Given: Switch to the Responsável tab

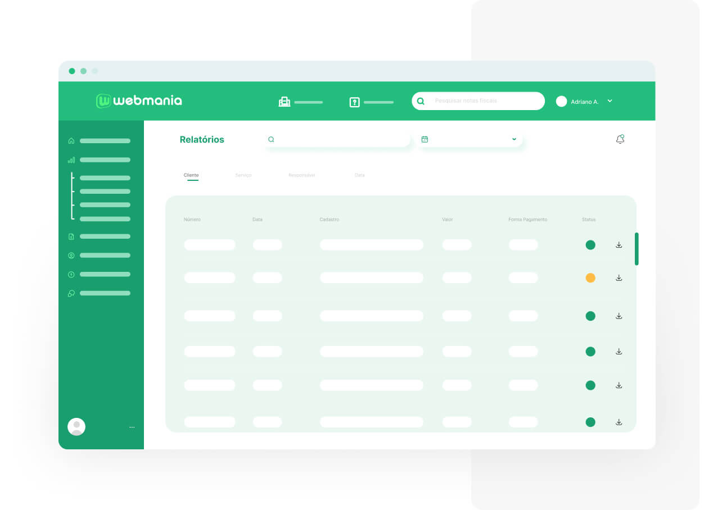Looking at the screenshot, I should click(301, 175).
